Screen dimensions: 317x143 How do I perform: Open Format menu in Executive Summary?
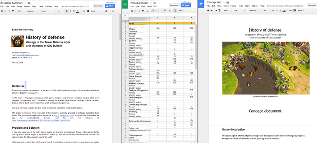(x=27, y=7)
